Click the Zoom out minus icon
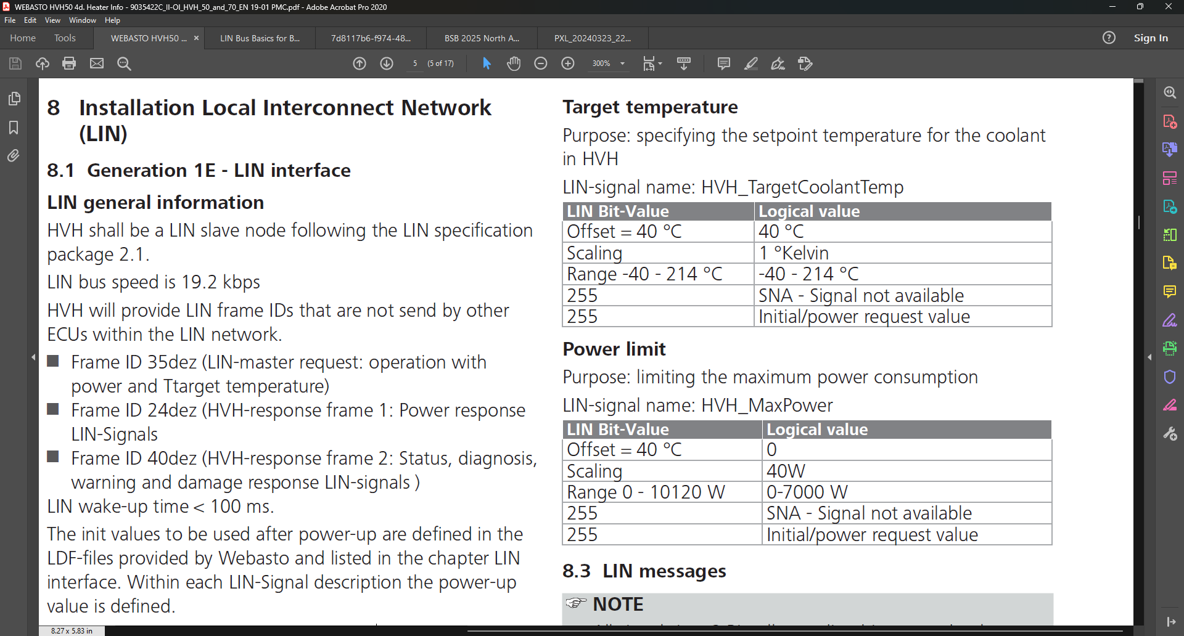The height and width of the screenshot is (636, 1184). (x=541, y=63)
